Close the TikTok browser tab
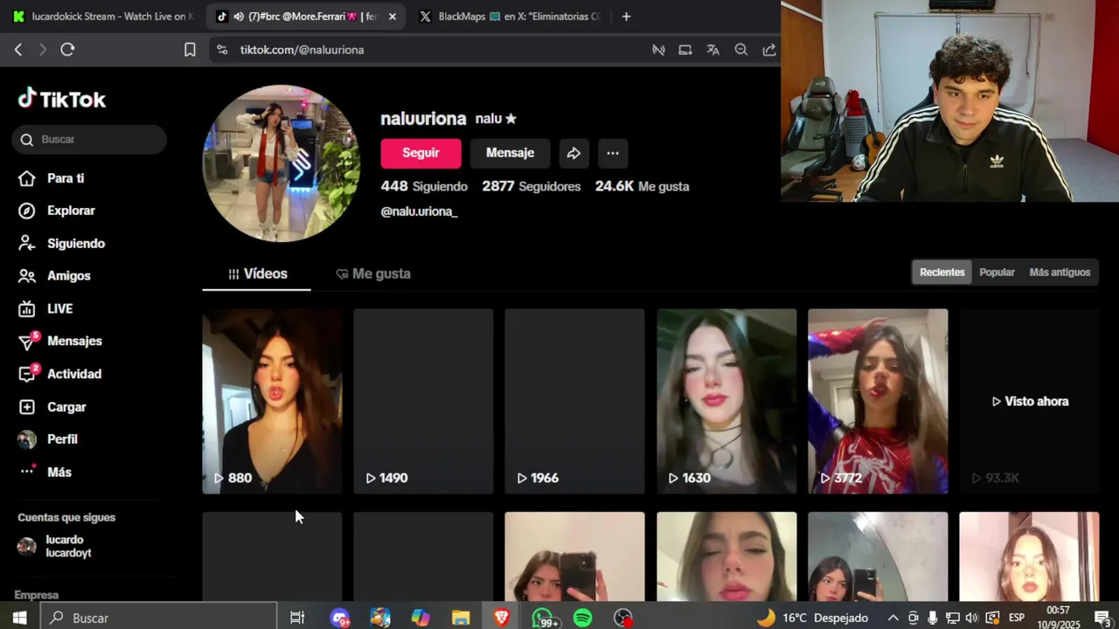 (393, 17)
